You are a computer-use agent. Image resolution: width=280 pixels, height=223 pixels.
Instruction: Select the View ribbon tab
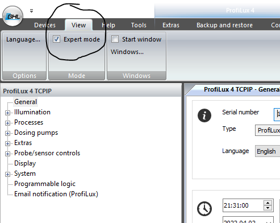78,25
